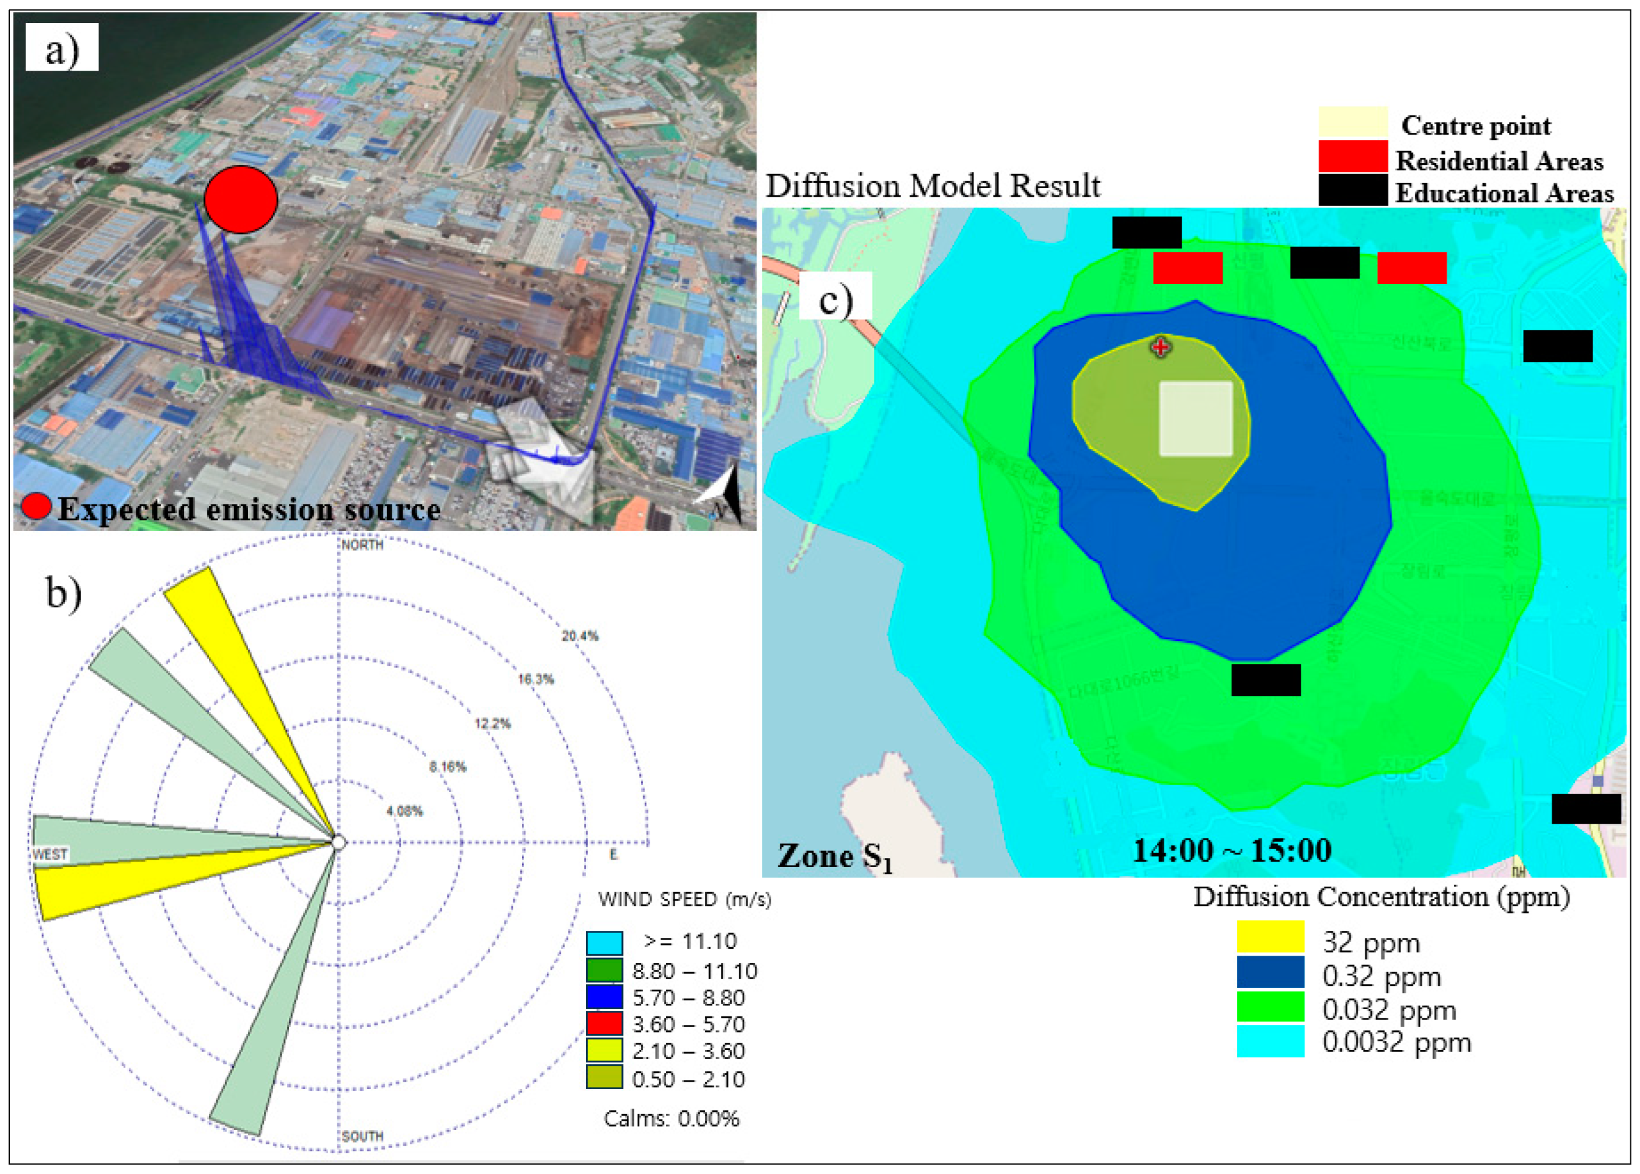This screenshot has width=1640, height=1174.
Task: Click the Zone S1 label on map
Action: point(835,857)
